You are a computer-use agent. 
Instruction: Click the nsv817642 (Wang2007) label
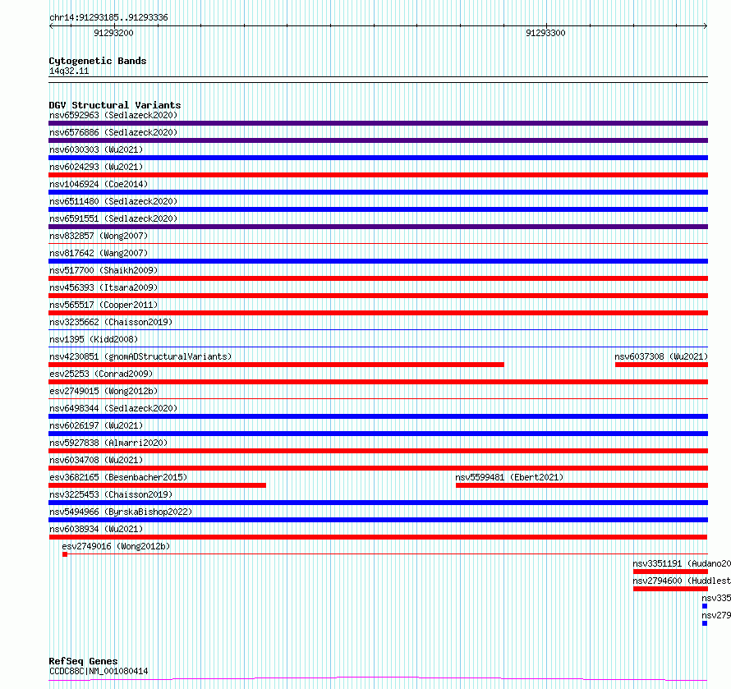point(99,253)
